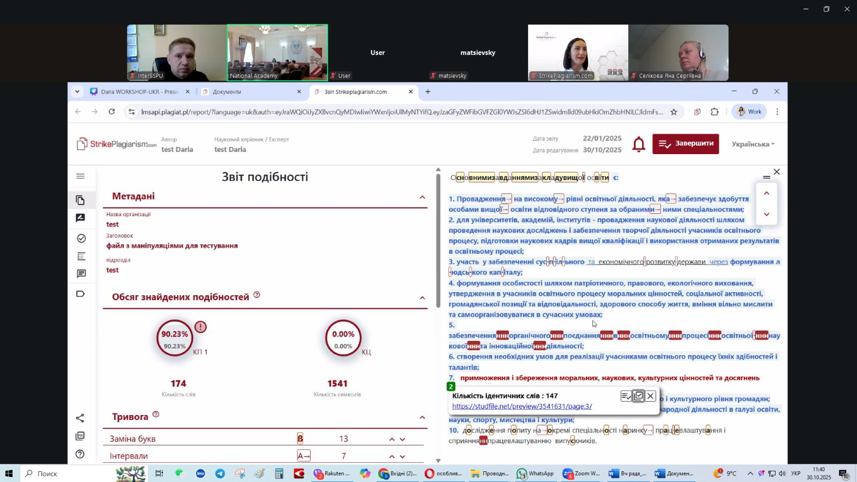Viewport: 857px width, 482px height.
Task: Click the circled checkmark icon in the sidebar
Action: tap(81, 238)
